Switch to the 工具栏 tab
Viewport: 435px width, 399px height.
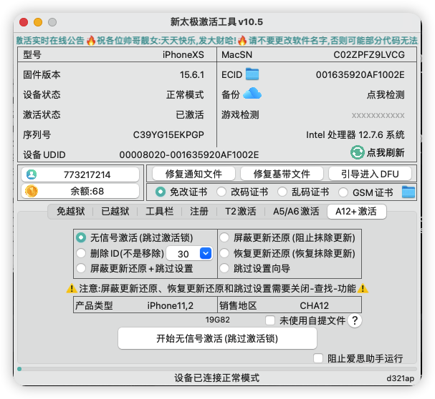tap(160, 211)
